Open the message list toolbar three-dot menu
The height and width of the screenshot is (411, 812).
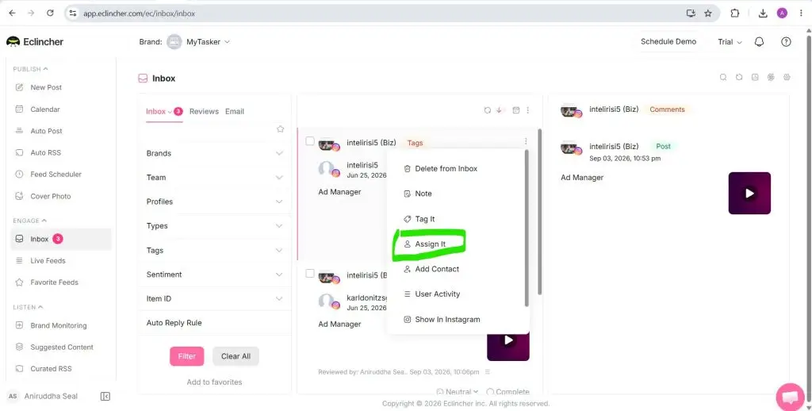coord(527,110)
